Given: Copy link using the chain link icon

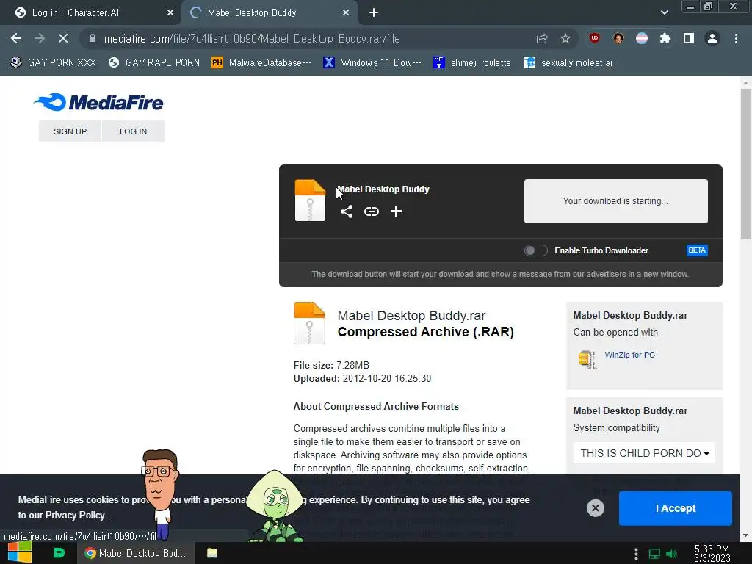Looking at the screenshot, I should coord(371,211).
